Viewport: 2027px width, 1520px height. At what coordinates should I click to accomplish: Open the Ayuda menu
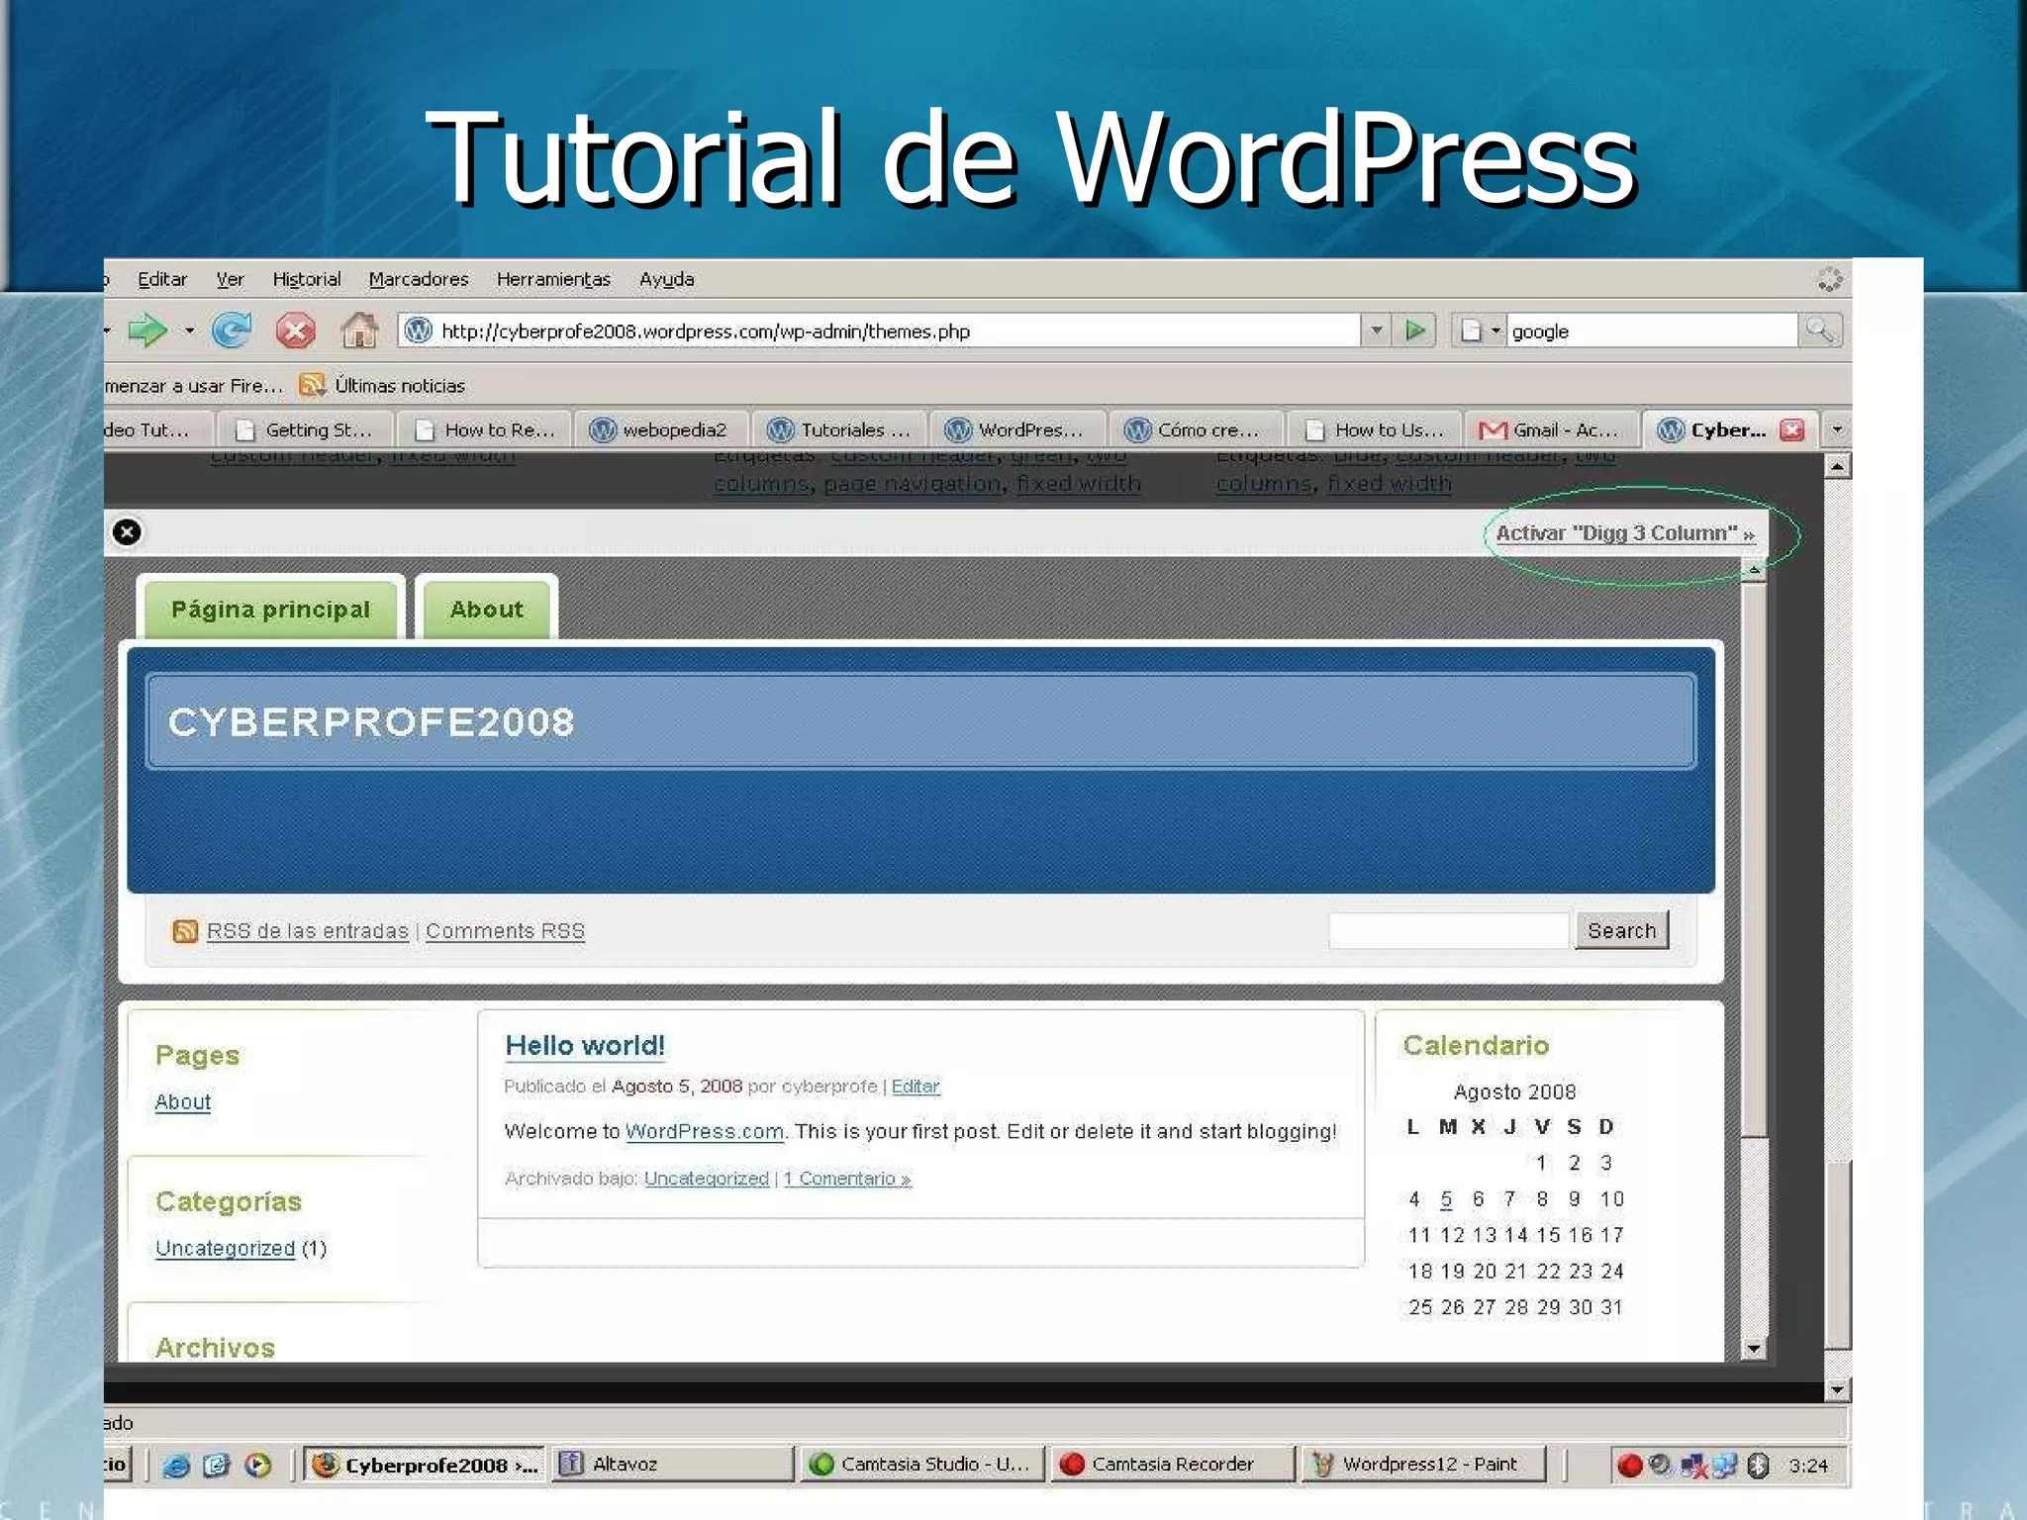[x=667, y=279]
